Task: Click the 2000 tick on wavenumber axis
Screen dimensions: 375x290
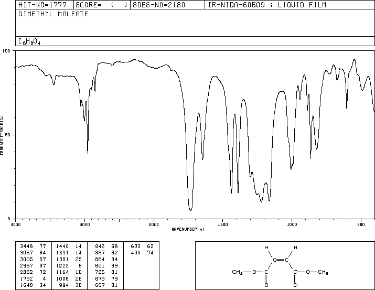Action: click(153, 224)
